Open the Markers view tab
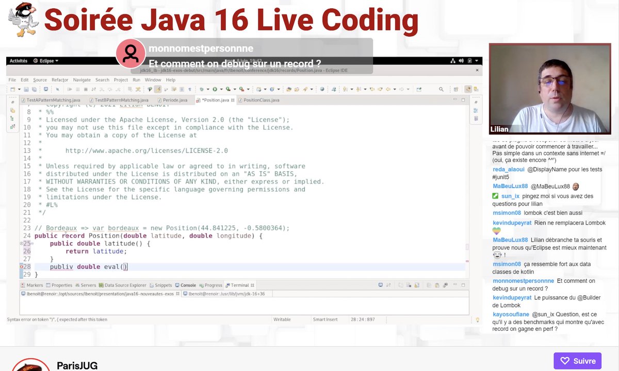The image size is (619, 371). coord(32,285)
